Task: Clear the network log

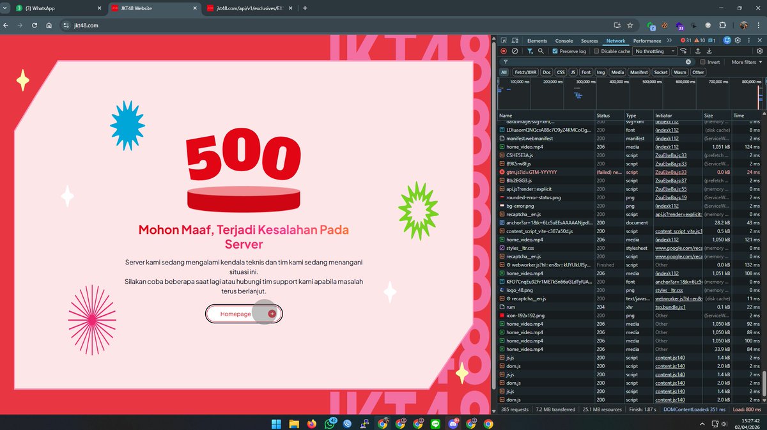Action: point(515,51)
